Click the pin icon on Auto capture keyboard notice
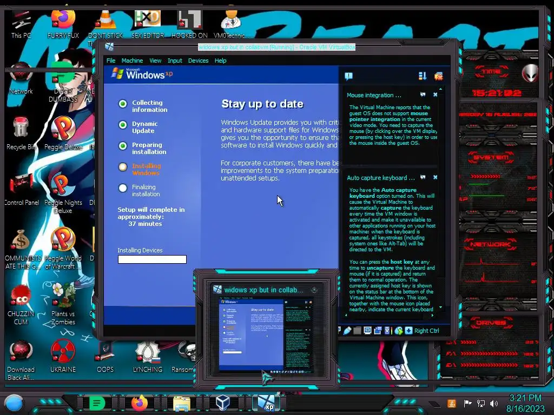The image size is (554, 415). (x=423, y=177)
